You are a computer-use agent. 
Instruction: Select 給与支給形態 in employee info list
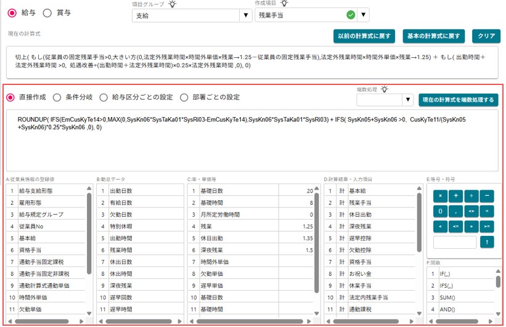[x=46, y=191]
